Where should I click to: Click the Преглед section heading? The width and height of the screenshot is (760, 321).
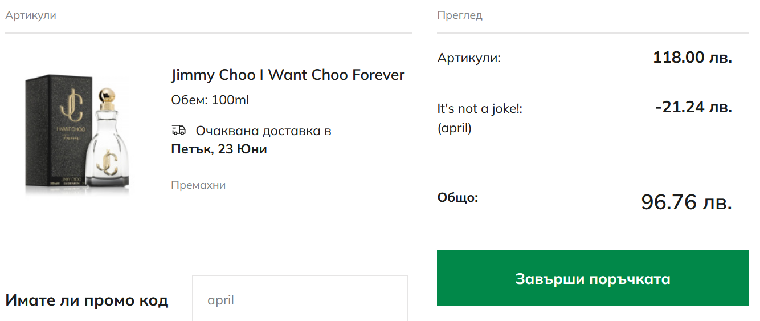(x=460, y=15)
